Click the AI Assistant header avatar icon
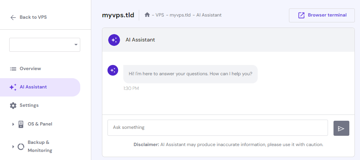The image size is (360, 160). (x=114, y=40)
